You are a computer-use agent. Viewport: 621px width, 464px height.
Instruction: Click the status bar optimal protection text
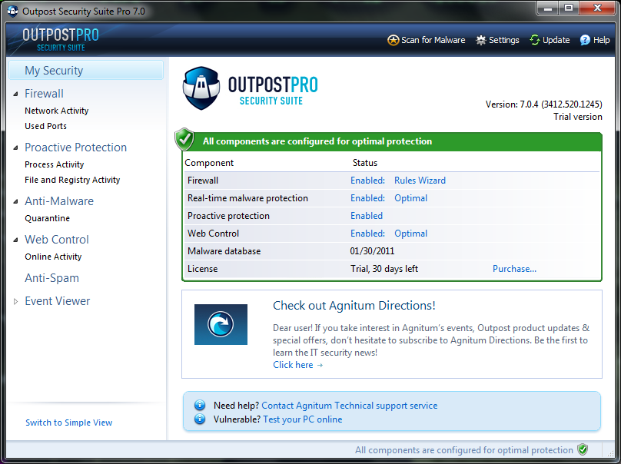pyautogui.click(x=463, y=450)
